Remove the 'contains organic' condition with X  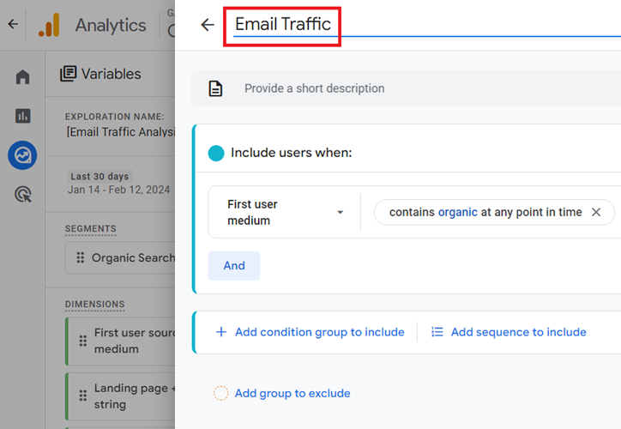coord(596,212)
